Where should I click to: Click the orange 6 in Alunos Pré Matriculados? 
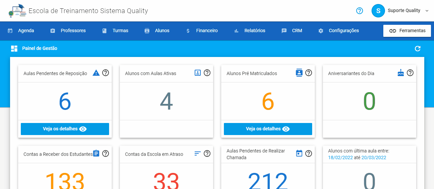click(x=268, y=102)
